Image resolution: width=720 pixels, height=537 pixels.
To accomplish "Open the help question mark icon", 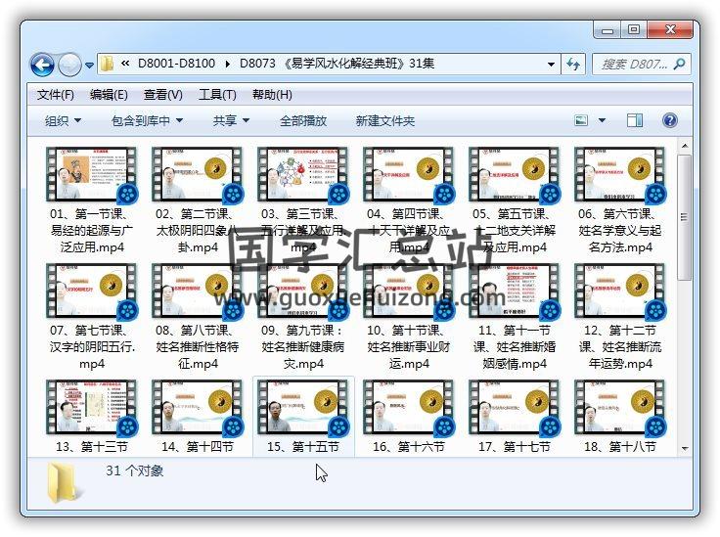I will coord(670,121).
